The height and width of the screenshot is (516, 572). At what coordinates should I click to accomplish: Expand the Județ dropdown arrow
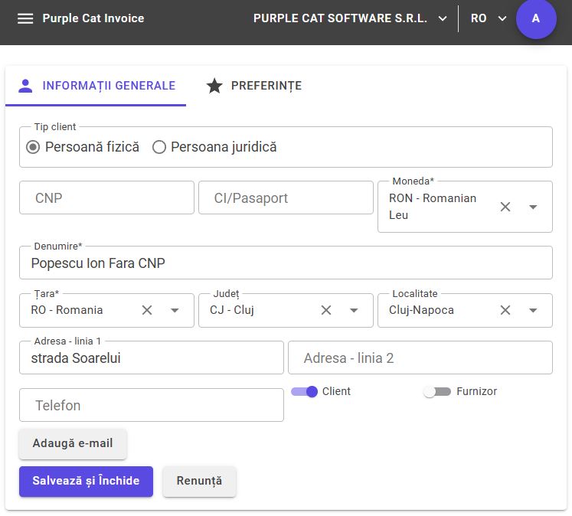[x=354, y=310]
